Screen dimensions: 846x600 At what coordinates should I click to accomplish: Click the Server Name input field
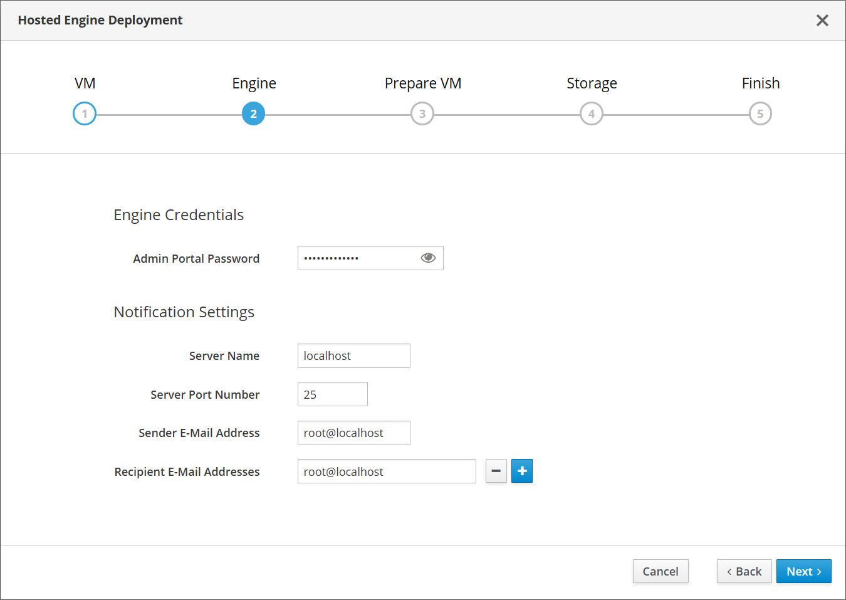[x=353, y=355]
